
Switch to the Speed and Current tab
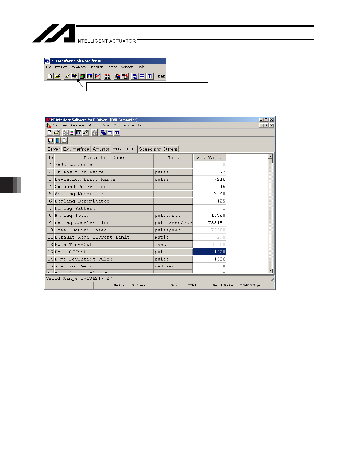pos(158,149)
